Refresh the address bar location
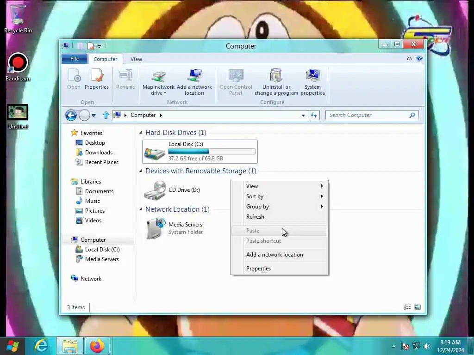Screen dimensions: 474x355 [x=314, y=115]
